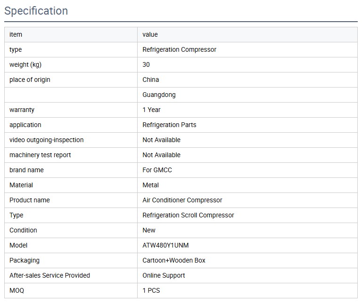This screenshot has height=304, width=362.
Task: Click the 'item' column header
Action: pos(16,34)
